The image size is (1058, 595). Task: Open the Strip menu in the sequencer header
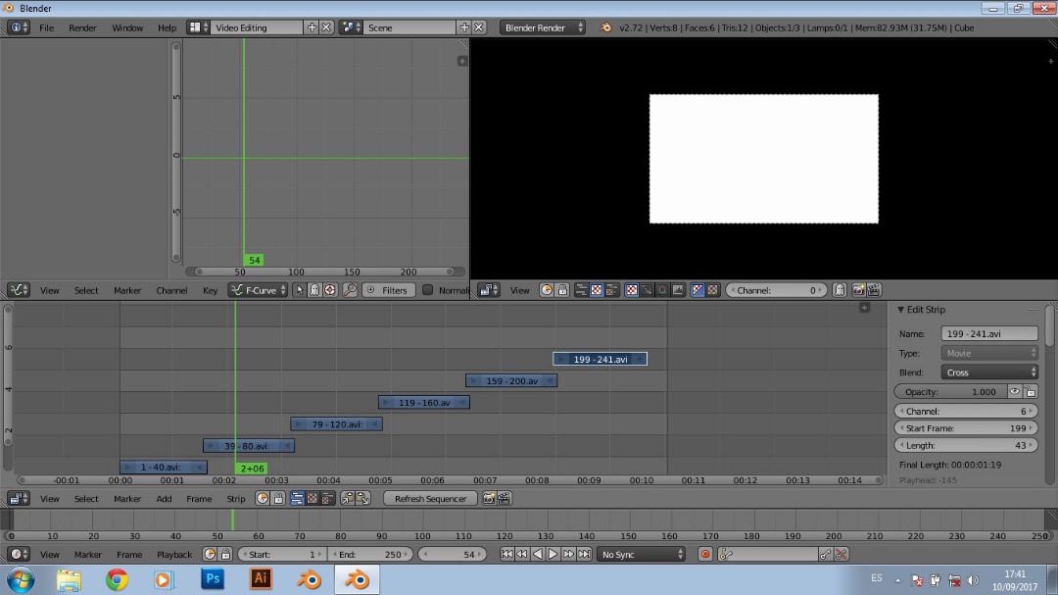[236, 499]
